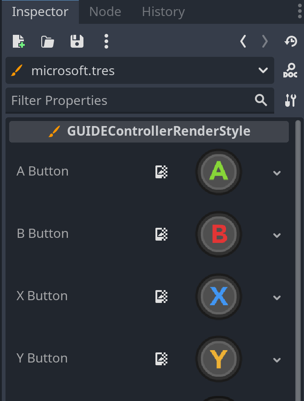The image size is (304, 401).
Task: Click the B Button texture quick-load icon
Action: 161,234
